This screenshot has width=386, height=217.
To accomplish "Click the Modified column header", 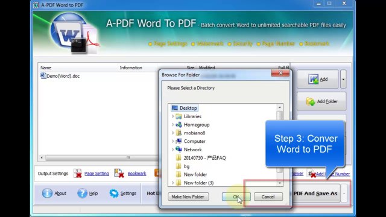I will pyautogui.click(x=207, y=68).
